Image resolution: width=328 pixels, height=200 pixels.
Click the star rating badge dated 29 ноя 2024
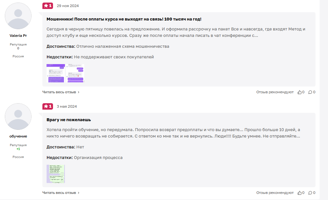click(48, 6)
